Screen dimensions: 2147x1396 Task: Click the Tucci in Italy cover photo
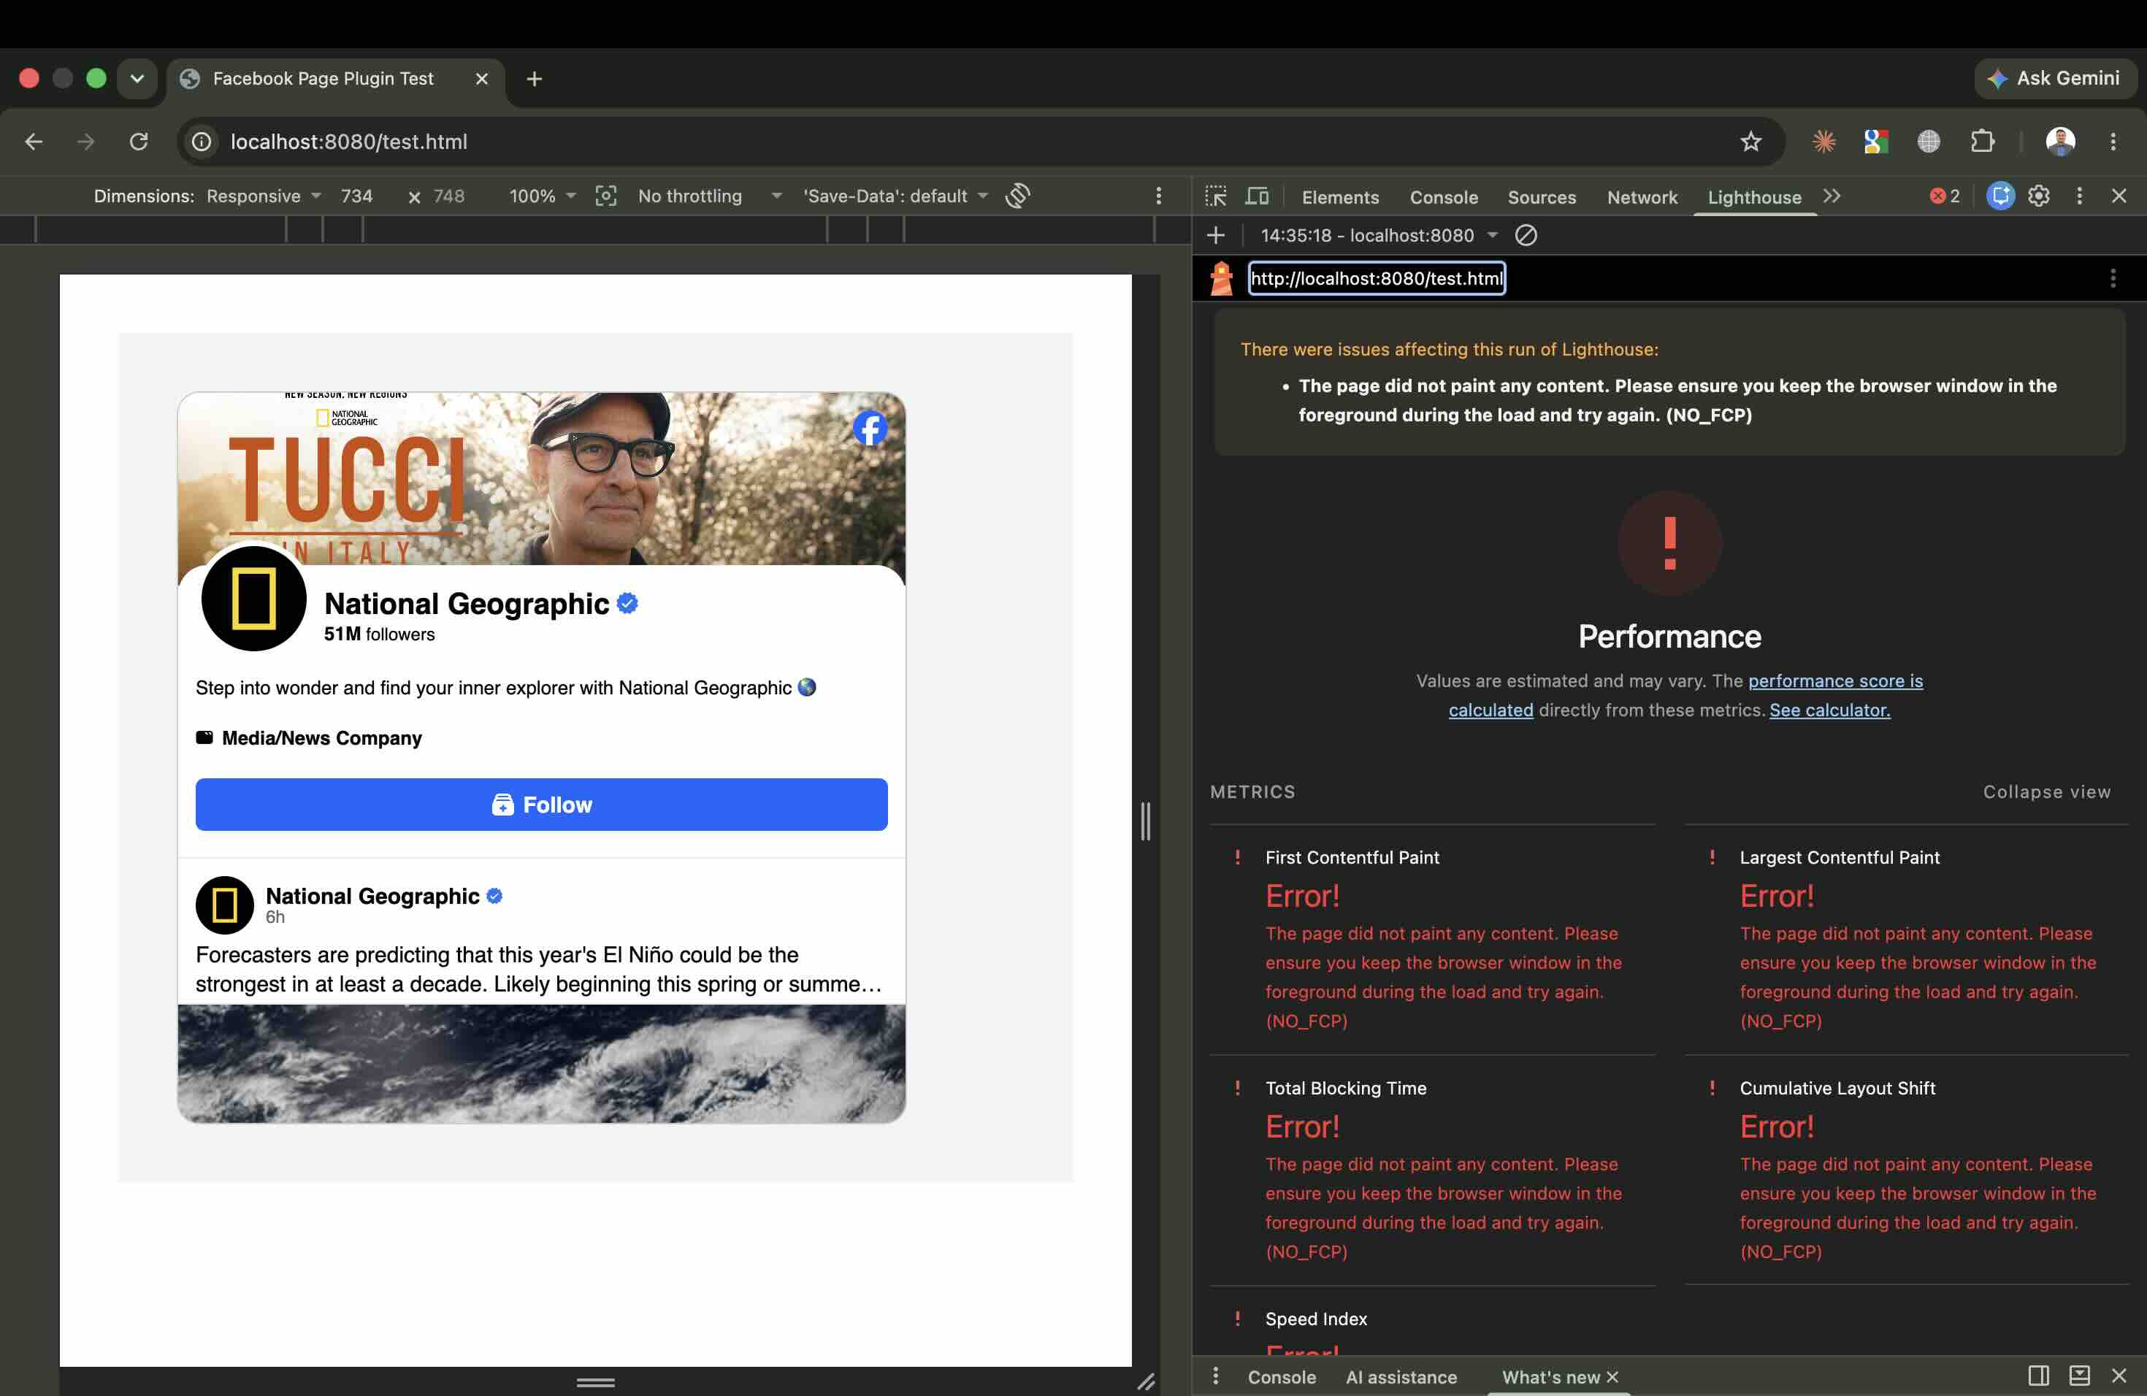point(541,478)
